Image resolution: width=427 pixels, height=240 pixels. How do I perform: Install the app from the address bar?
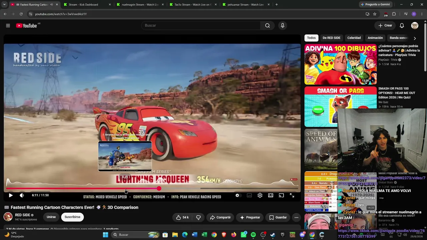pyautogui.click(x=367, y=14)
